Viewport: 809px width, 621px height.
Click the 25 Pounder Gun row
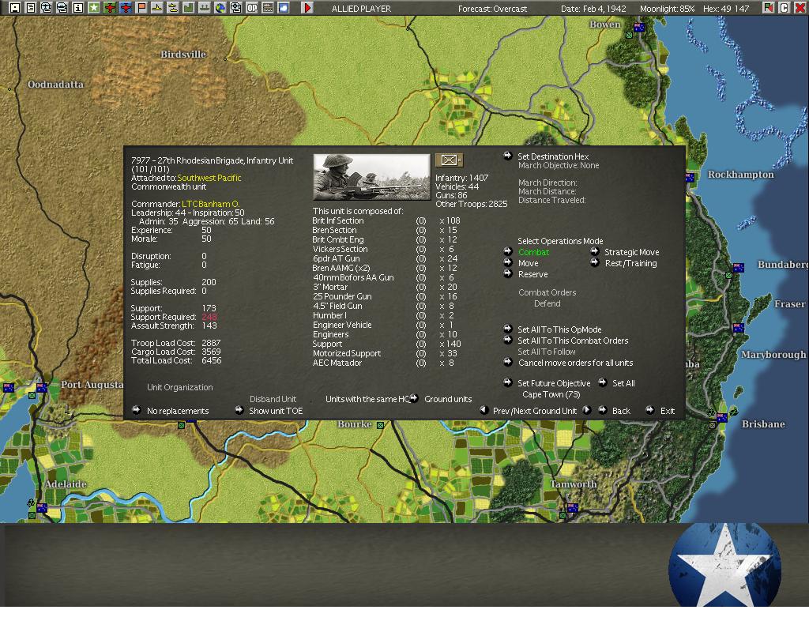click(x=385, y=296)
